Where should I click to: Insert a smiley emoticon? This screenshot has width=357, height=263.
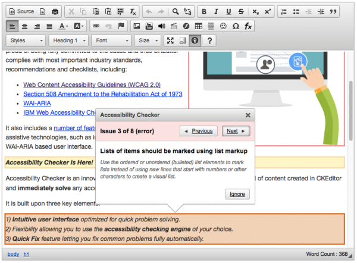coord(223,26)
